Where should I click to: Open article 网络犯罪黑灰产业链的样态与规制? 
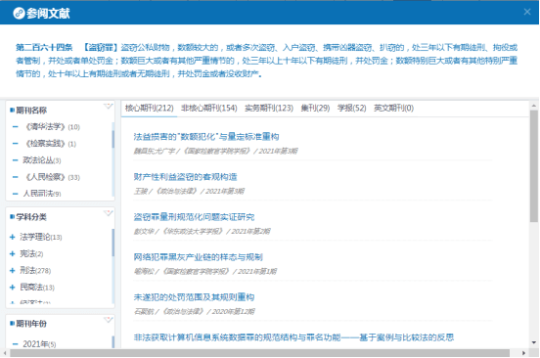point(198,257)
